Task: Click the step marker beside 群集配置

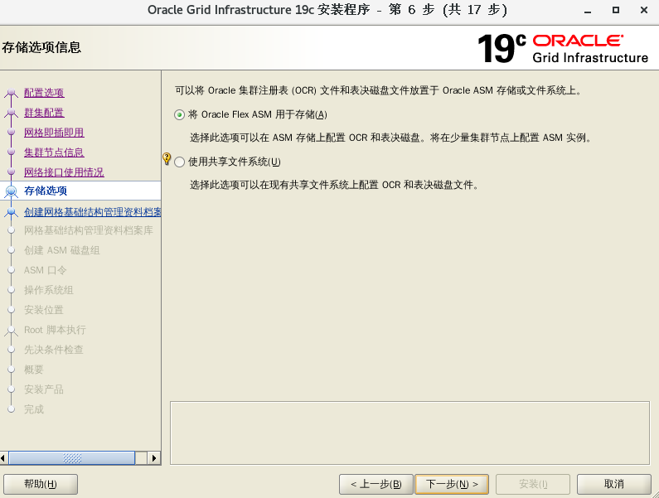Action: point(12,112)
